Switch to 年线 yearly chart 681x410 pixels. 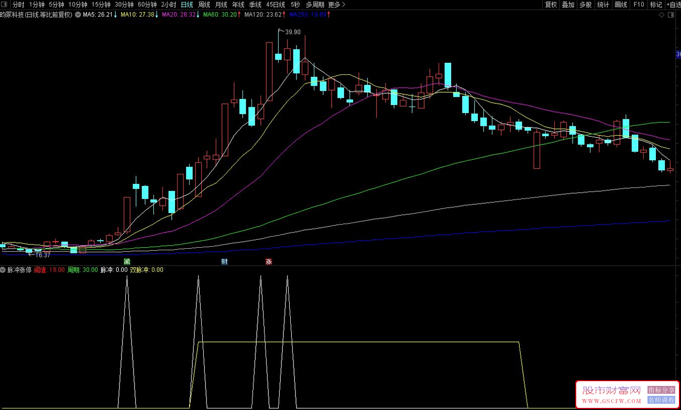tap(238, 5)
